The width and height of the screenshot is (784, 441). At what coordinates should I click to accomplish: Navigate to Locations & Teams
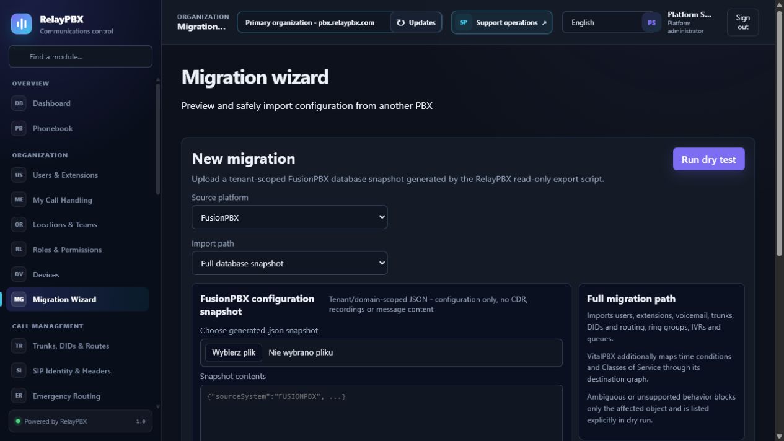point(79,225)
